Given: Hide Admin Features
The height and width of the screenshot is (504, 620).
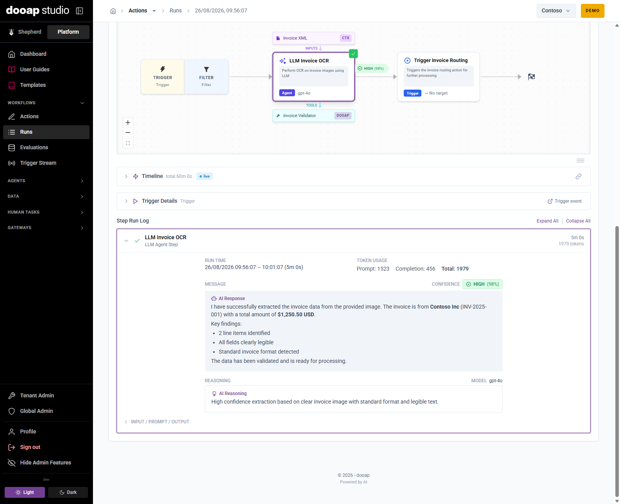Looking at the screenshot, I should [x=46, y=463].
